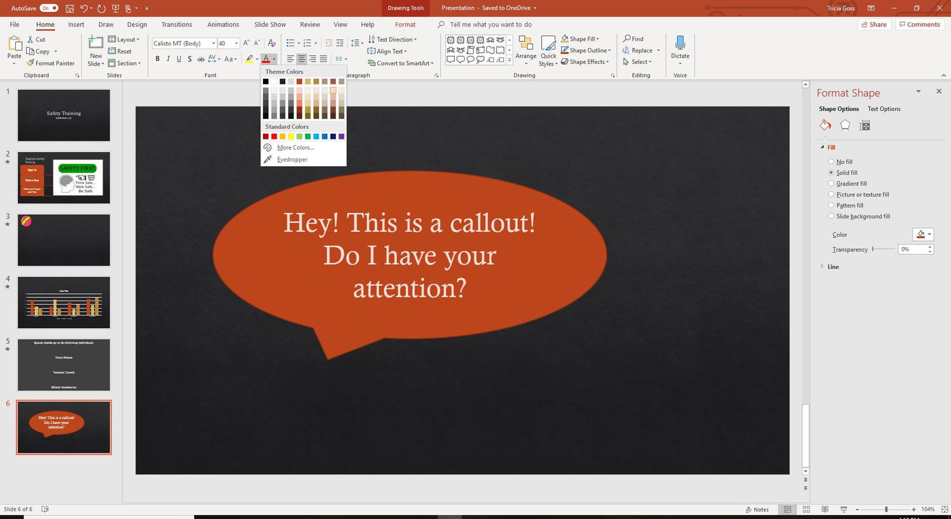Choose the Gradient fill option
951x519 pixels.
831,184
